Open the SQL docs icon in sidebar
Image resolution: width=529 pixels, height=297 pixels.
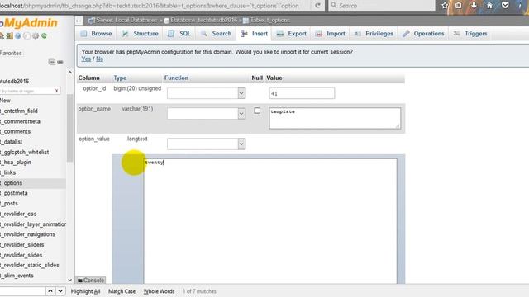(26, 35)
